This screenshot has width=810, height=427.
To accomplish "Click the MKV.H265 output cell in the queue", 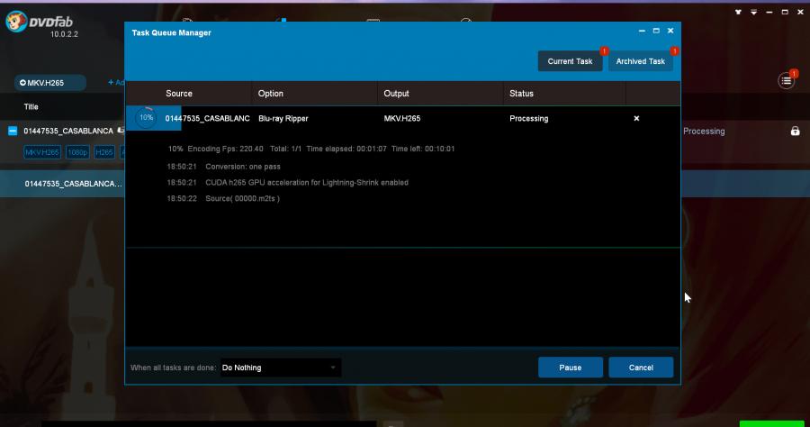I will coord(402,118).
